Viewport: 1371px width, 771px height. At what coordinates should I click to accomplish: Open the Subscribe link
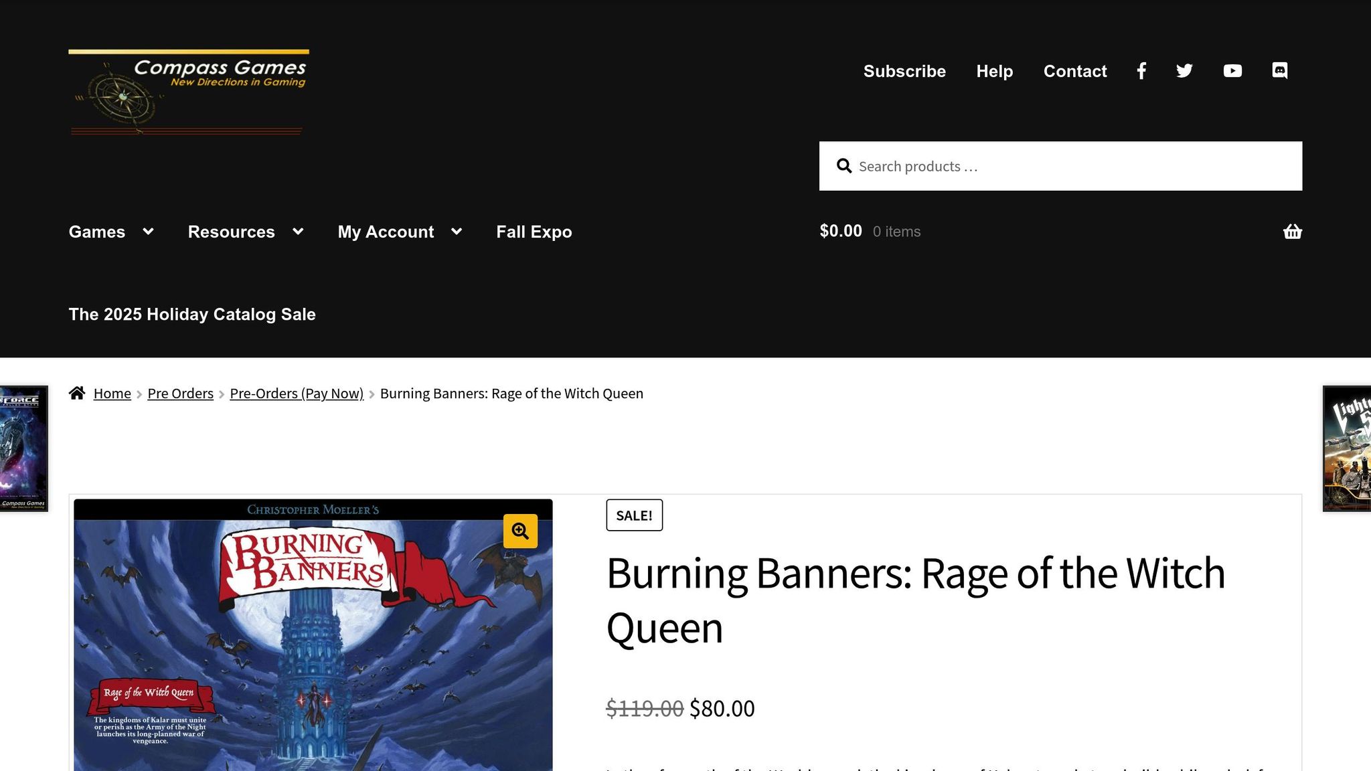(x=904, y=71)
